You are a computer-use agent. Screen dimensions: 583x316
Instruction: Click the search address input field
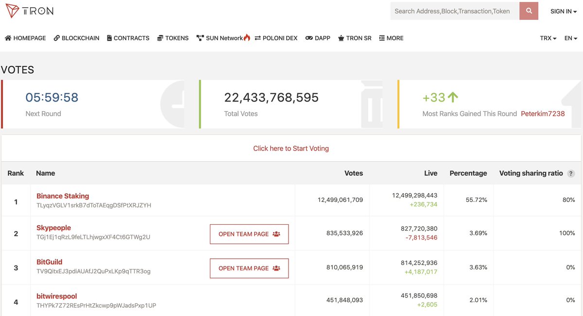pos(455,11)
